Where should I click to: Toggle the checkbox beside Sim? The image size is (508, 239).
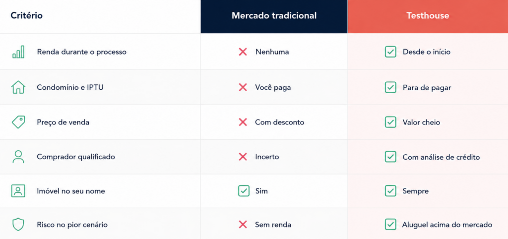tap(244, 191)
